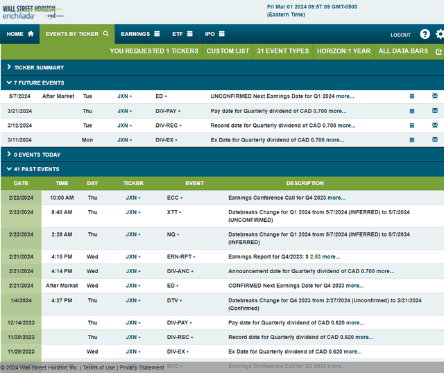Click the 4:15 PM time cell
Image resolution: width=444 pixels, height=373 pixels.
pos(62,257)
